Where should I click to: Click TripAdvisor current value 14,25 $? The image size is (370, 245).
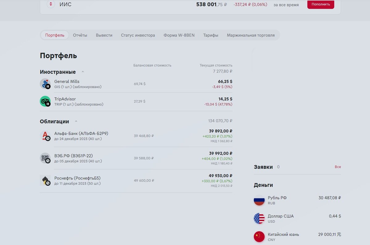pos(225,99)
